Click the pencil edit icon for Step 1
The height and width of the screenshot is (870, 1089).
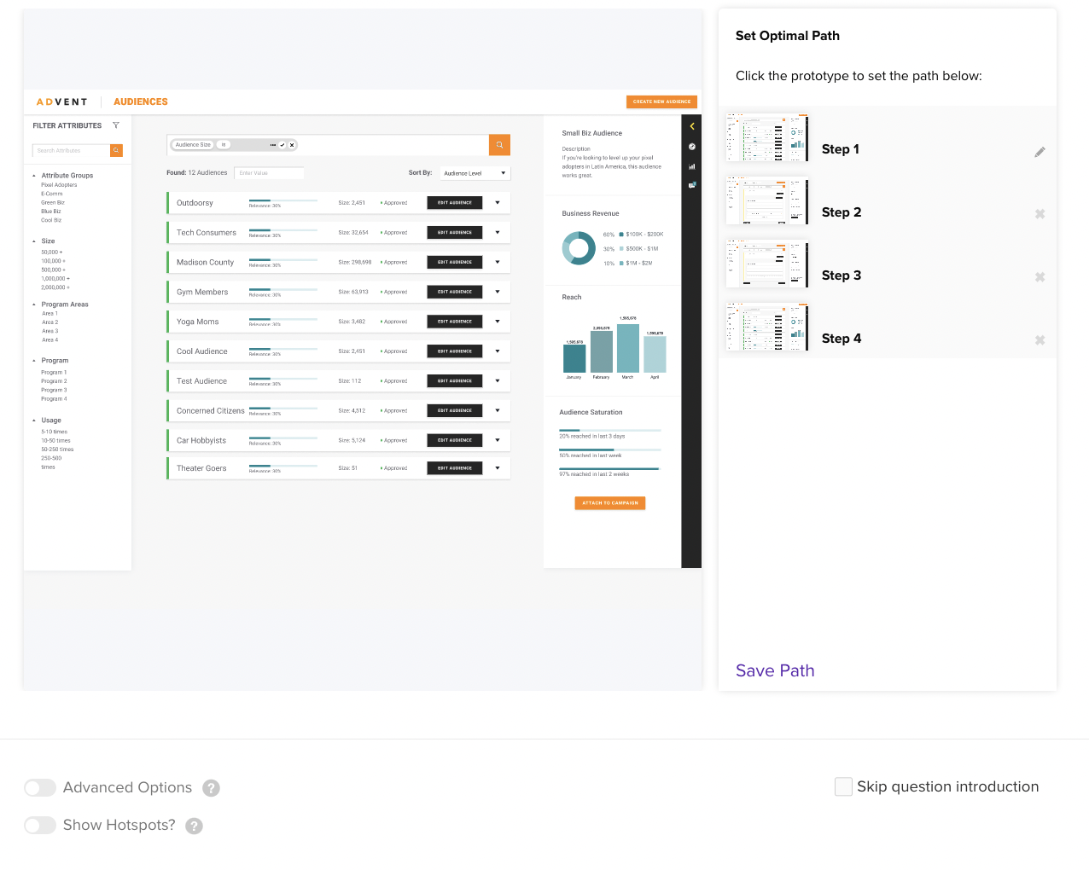[1039, 152]
